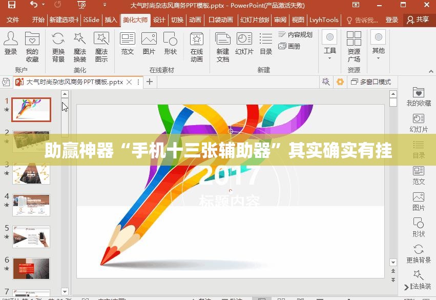The image size is (436, 300).
Task: Click the 幻灯片 new slide ribbon icon
Action: pyautogui.click(x=244, y=43)
